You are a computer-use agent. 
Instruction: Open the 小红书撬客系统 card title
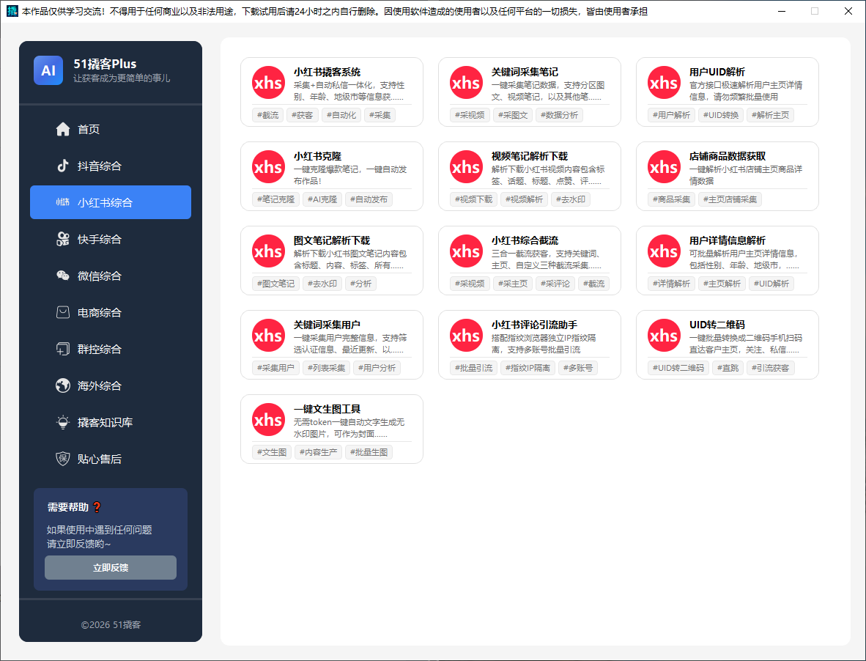(327, 72)
